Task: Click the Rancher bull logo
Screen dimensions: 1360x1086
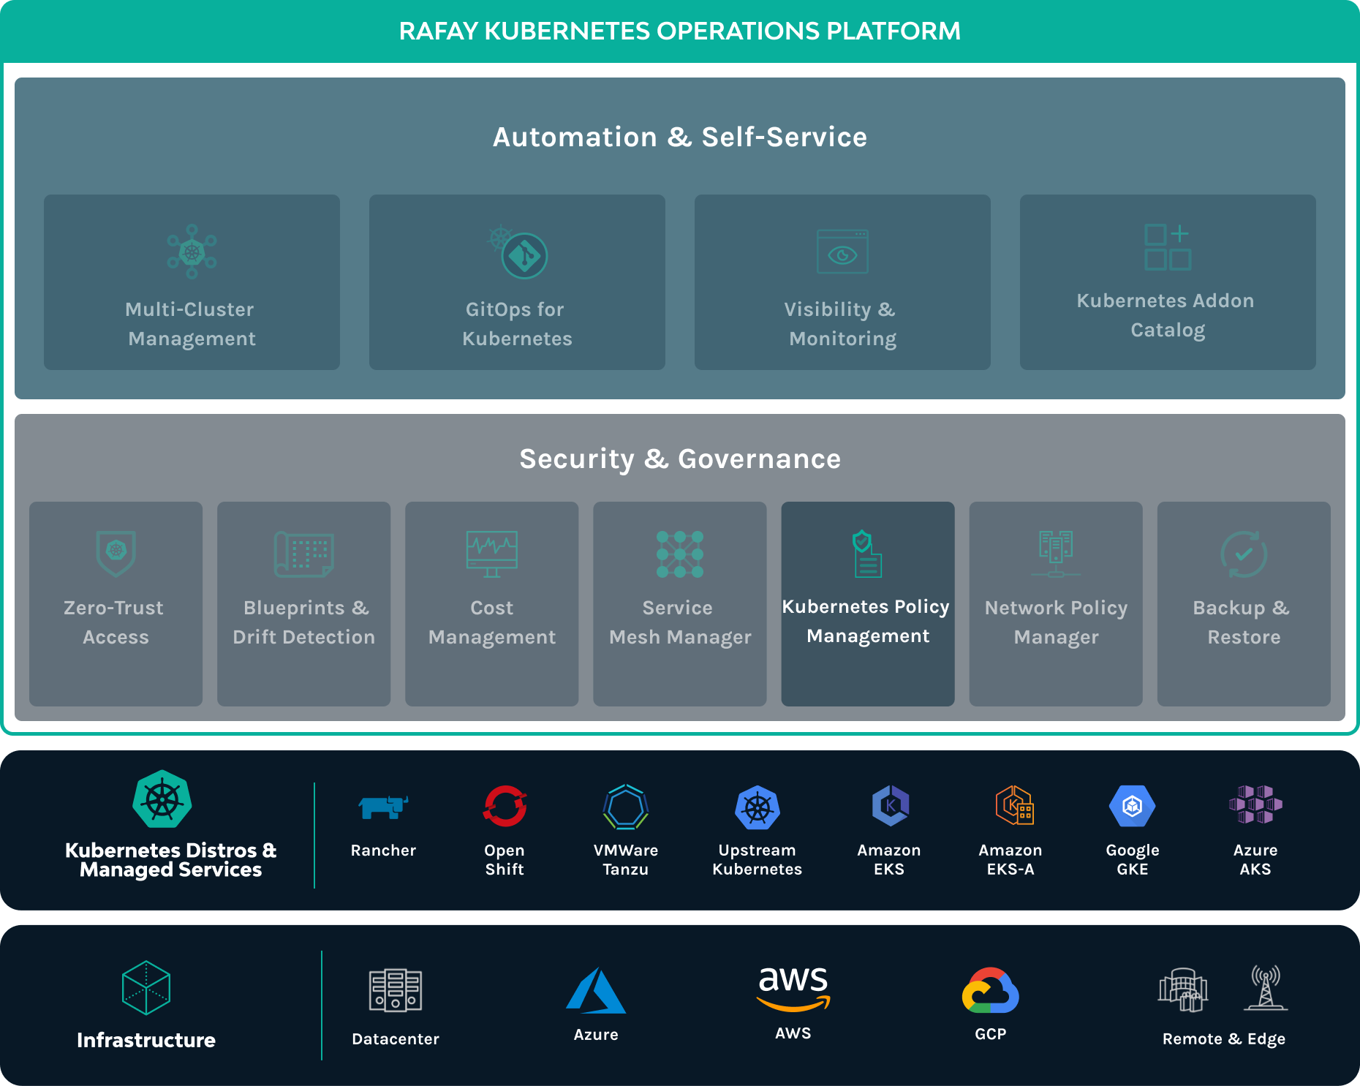Action: point(383,807)
